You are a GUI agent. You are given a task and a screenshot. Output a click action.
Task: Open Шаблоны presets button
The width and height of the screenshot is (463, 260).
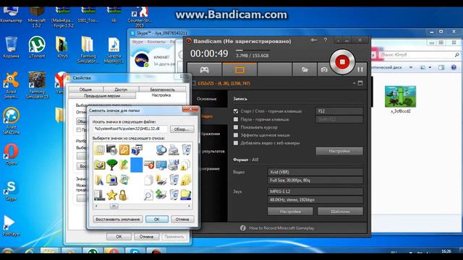point(340,212)
